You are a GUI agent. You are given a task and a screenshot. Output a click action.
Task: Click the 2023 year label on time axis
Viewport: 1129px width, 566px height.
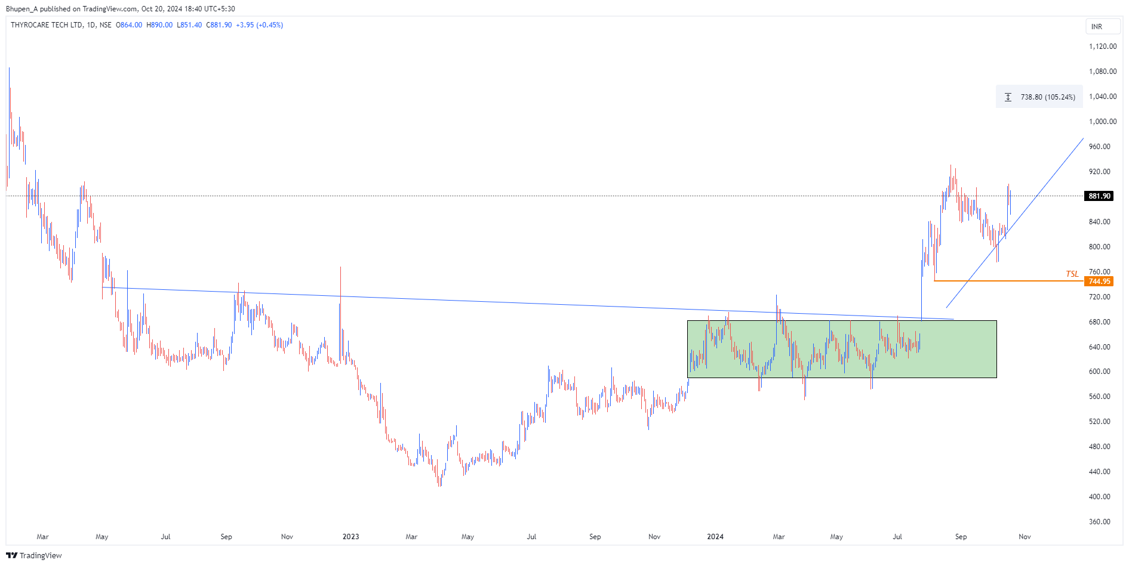350,537
